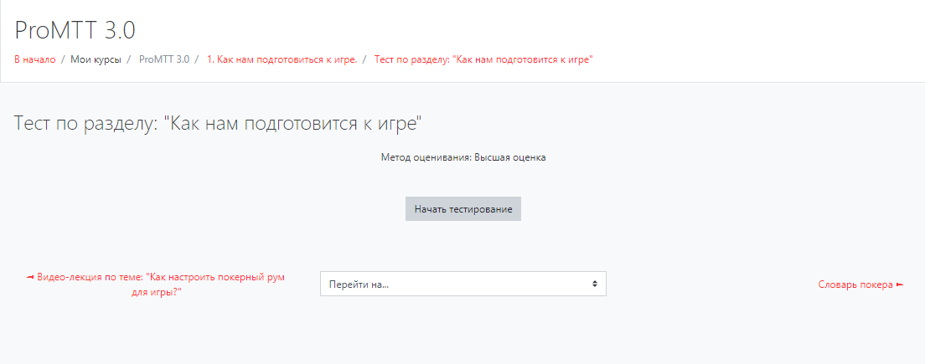Click the "для игры?" second line of link

pyautogui.click(x=157, y=292)
